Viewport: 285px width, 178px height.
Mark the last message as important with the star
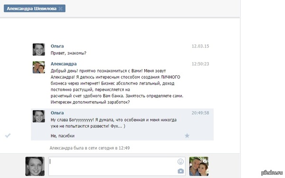tap(187, 135)
